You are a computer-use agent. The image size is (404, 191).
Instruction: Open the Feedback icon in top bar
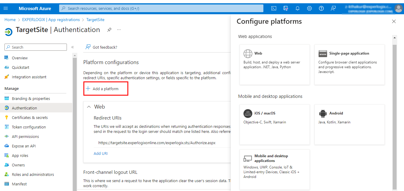pos(333,8)
